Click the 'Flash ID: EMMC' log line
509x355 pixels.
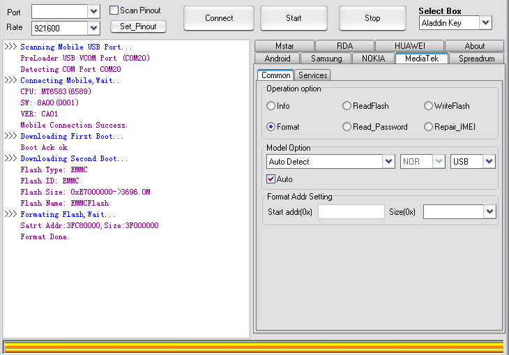(50, 181)
